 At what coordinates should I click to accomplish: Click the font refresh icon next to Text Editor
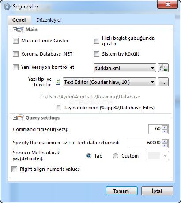pos(58,82)
